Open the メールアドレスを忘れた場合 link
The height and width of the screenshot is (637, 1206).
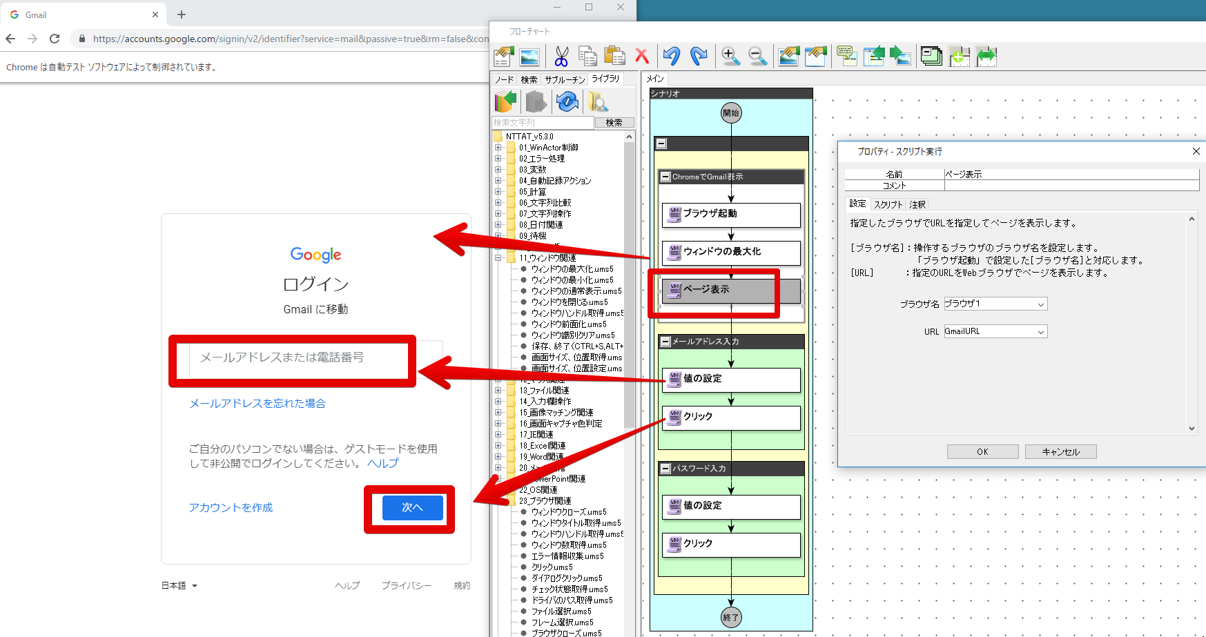[257, 403]
